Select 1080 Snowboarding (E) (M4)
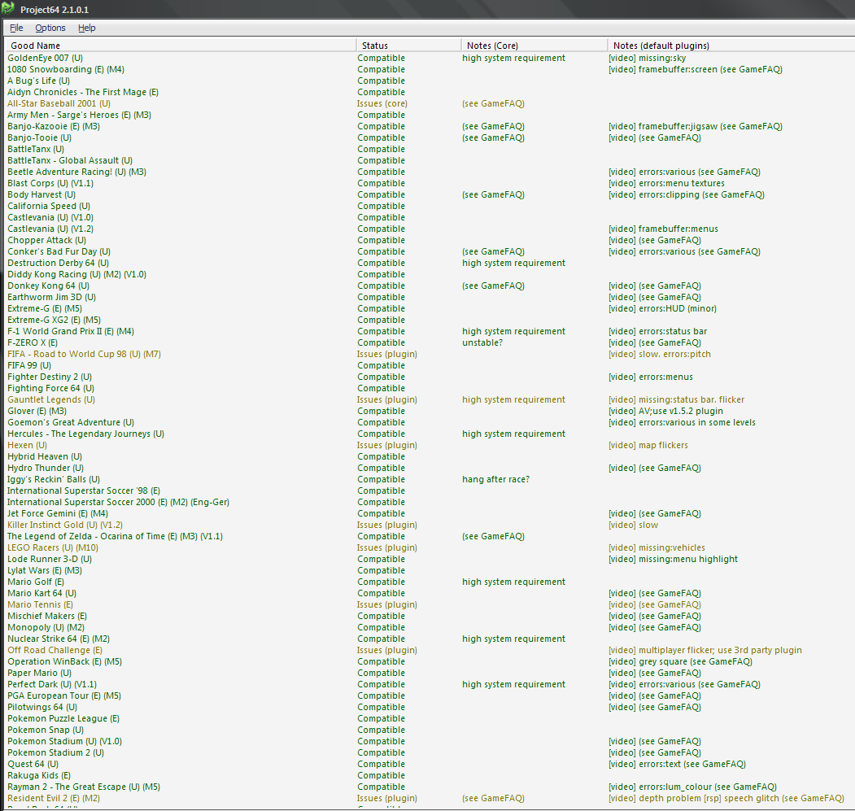This screenshot has height=811, width=855. [x=66, y=69]
